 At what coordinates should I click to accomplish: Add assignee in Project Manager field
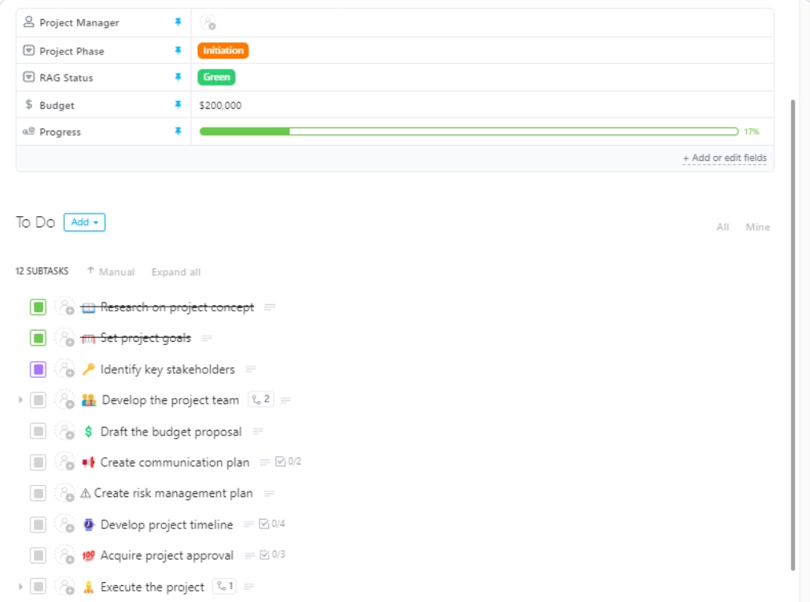click(208, 22)
